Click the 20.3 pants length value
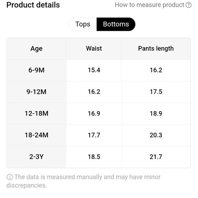The height and width of the screenshot is (198, 198). [156, 135]
